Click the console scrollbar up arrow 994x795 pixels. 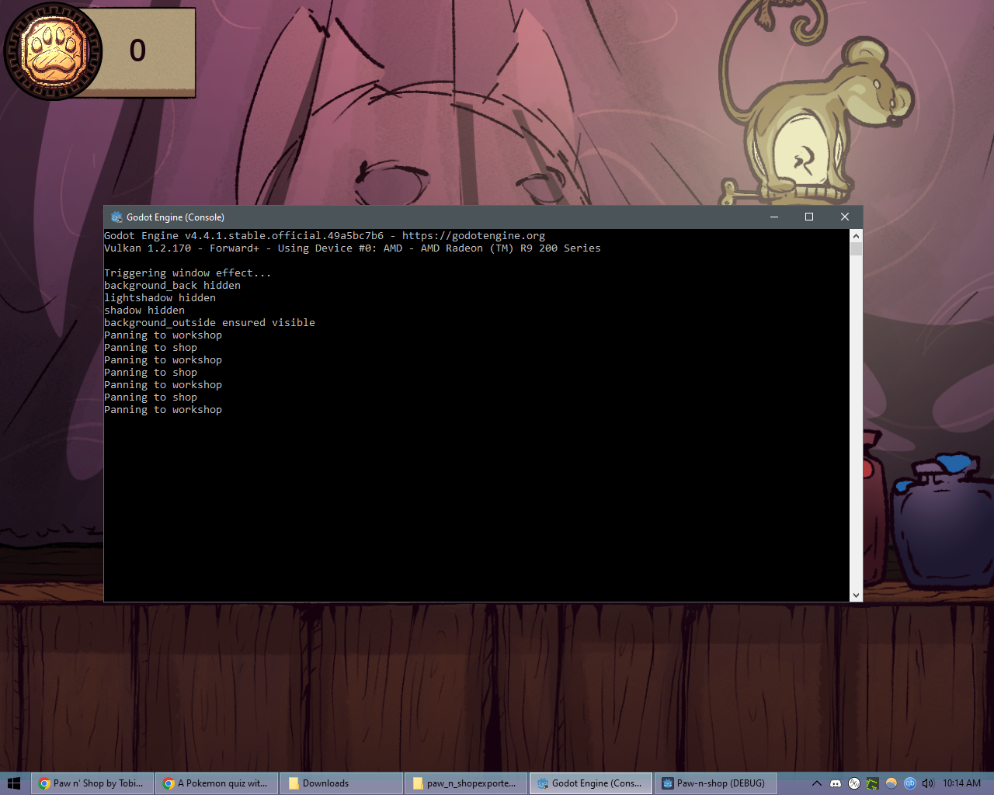tap(856, 235)
